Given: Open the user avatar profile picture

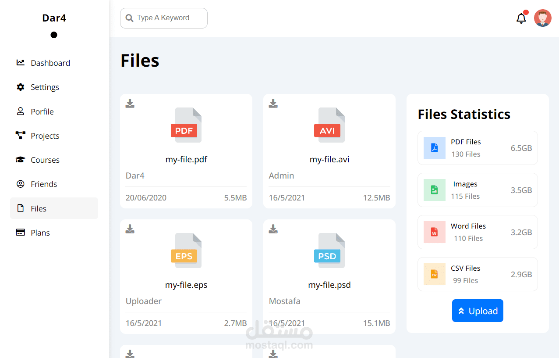Looking at the screenshot, I should tap(542, 18).
